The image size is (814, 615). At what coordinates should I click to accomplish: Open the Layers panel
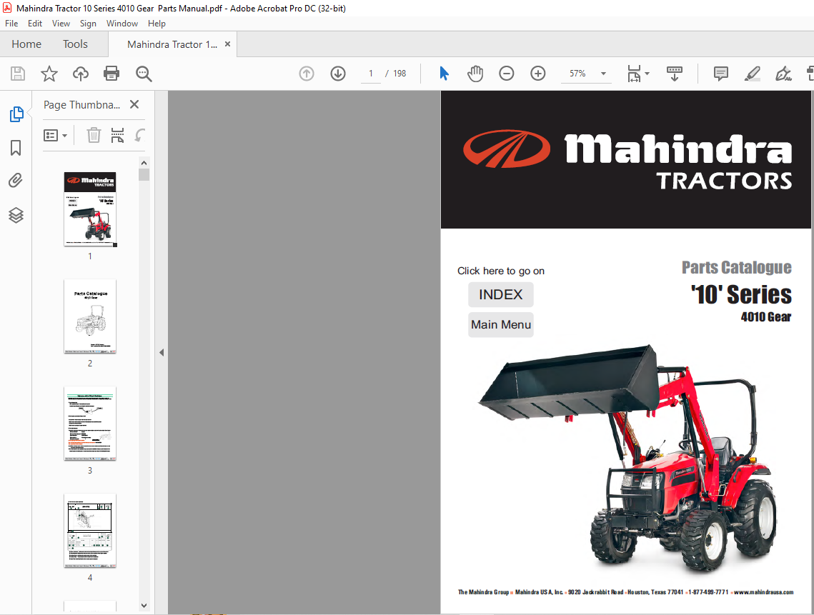coord(16,215)
